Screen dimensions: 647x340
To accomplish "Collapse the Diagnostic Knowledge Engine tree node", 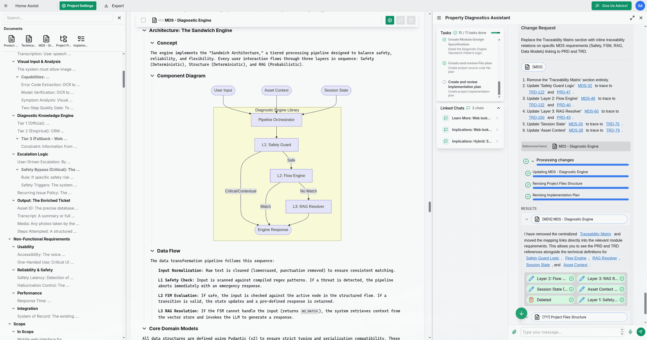I will click(13, 116).
